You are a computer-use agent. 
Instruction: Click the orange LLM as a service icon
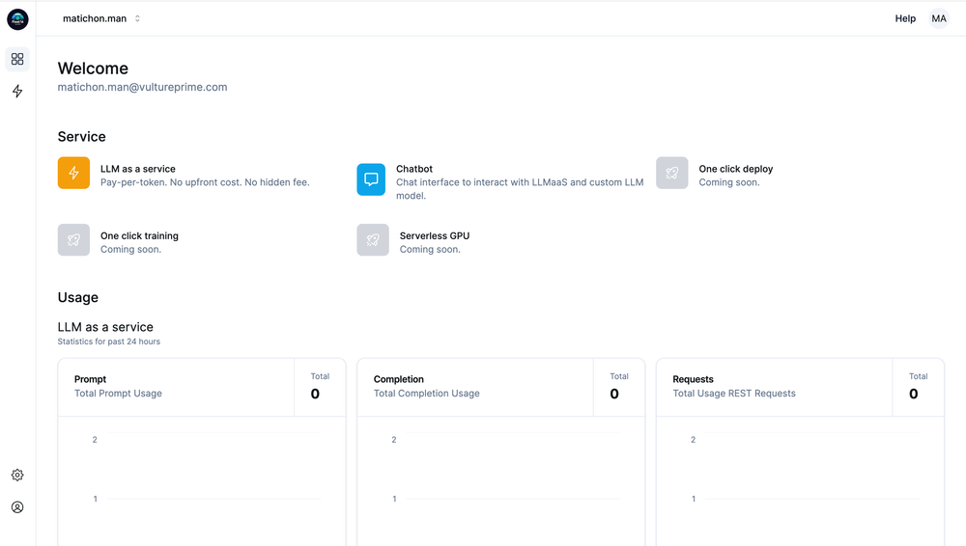coord(74,173)
